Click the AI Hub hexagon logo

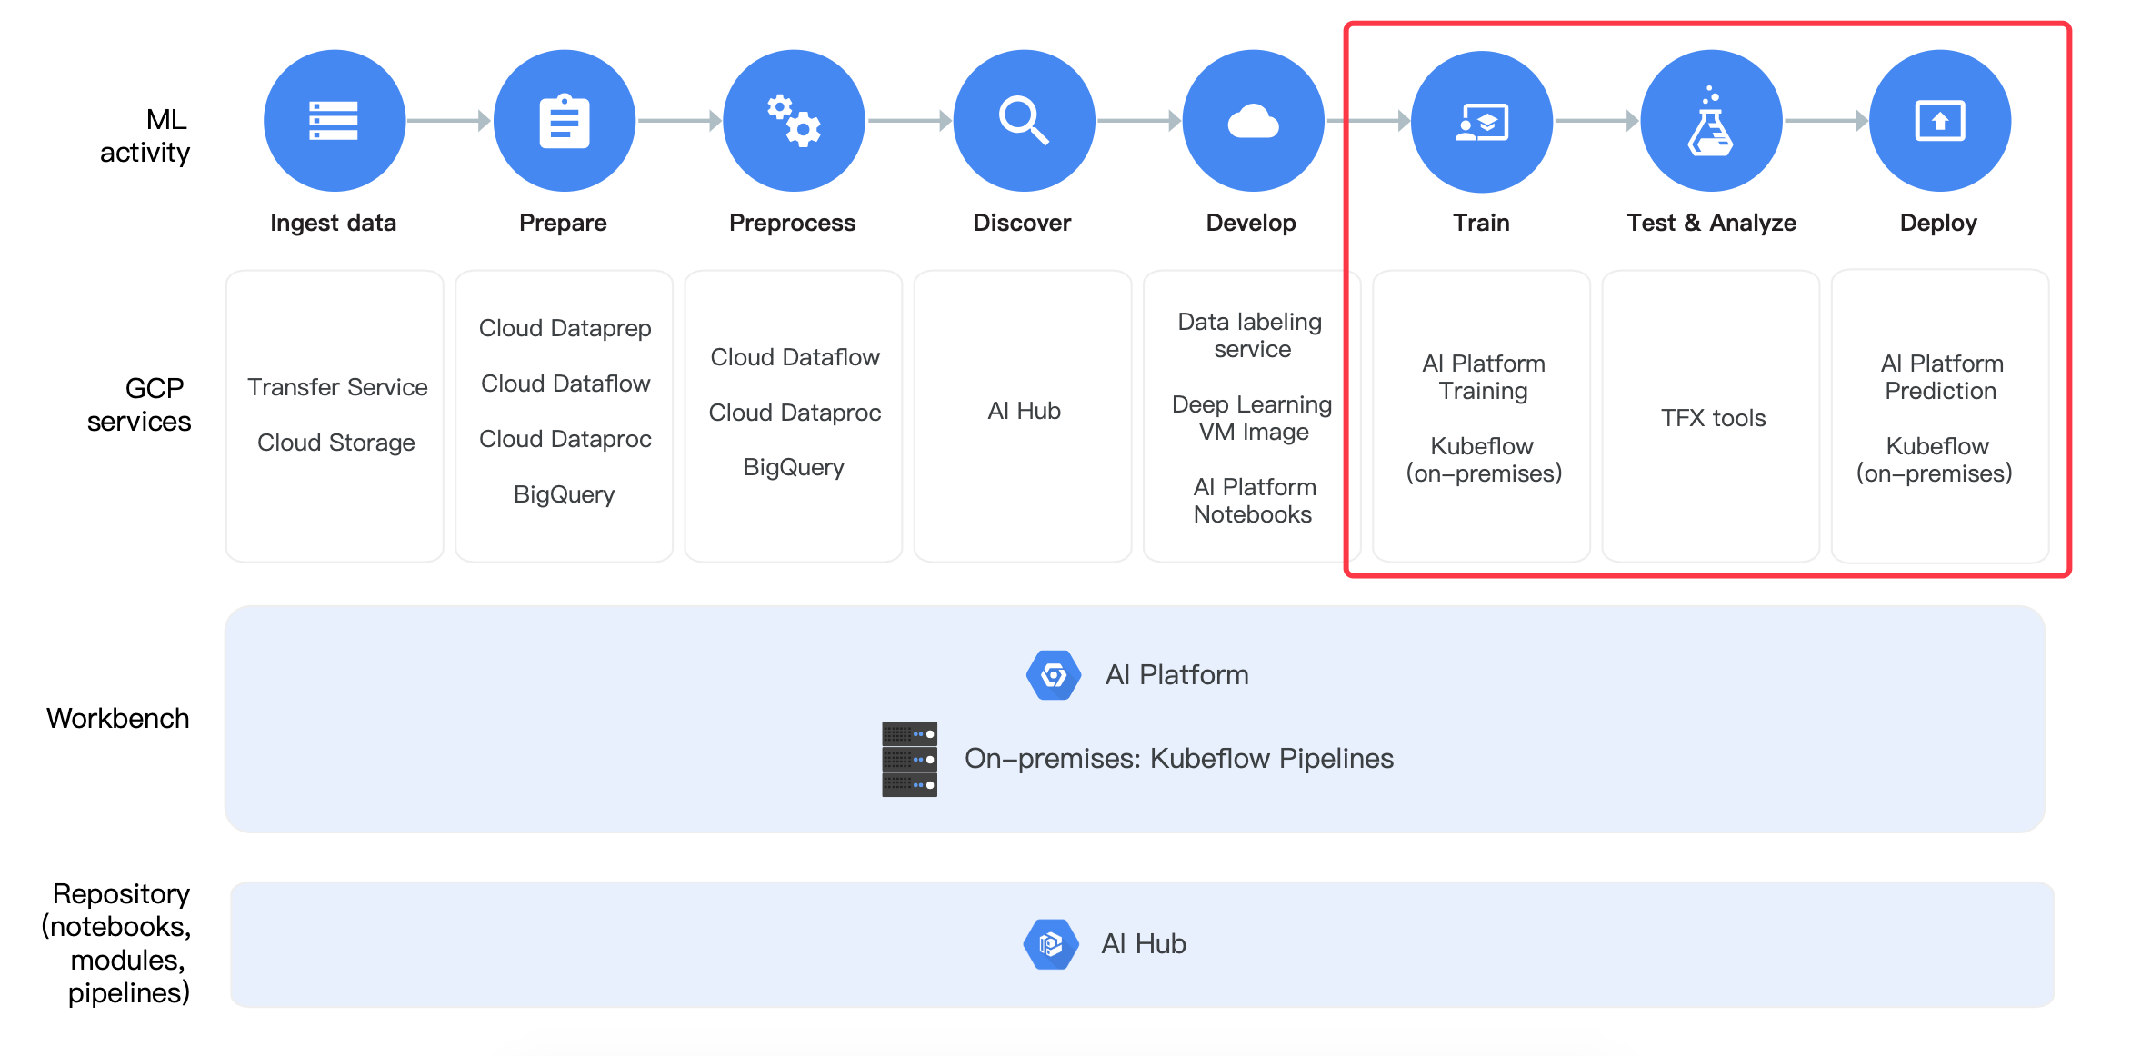click(x=1051, y=944)
